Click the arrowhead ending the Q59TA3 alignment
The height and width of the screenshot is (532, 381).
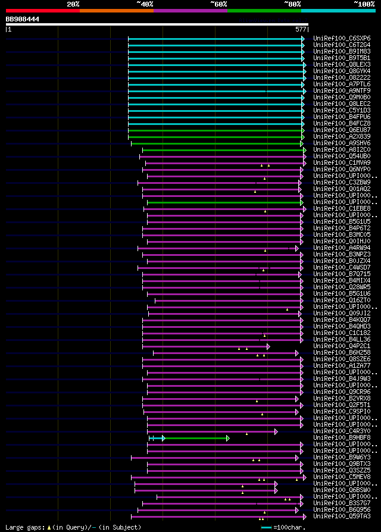tap(305, 517)
